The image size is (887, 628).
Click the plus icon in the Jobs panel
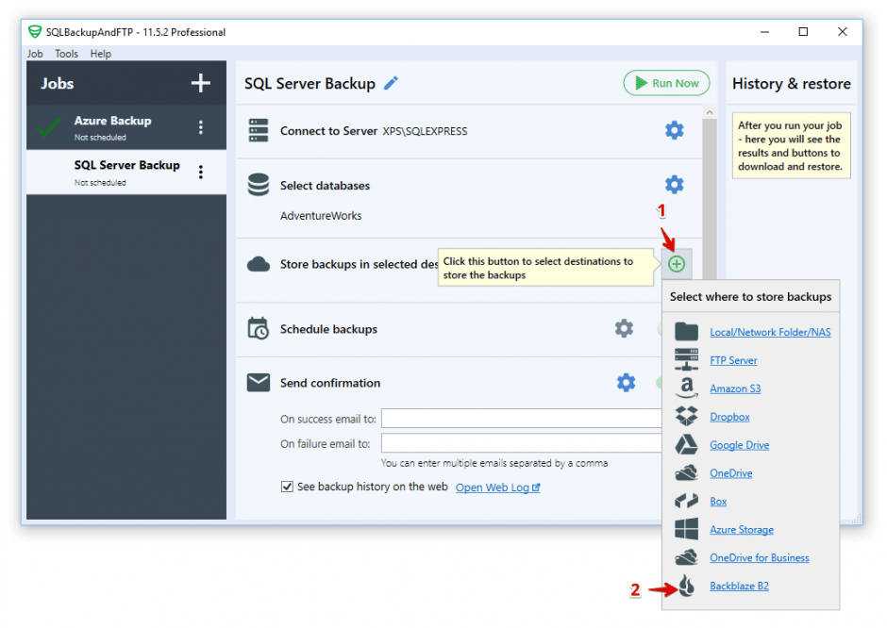point(200,83)
